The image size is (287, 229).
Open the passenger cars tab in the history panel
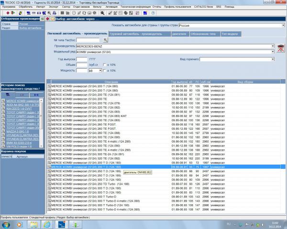(x=8, y=95)
